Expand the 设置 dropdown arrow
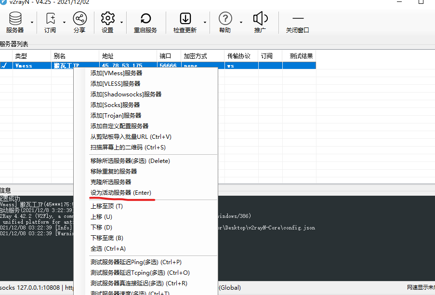Image resolution: width=435 pixels, height=295 pixels. [x=121, y=22]
